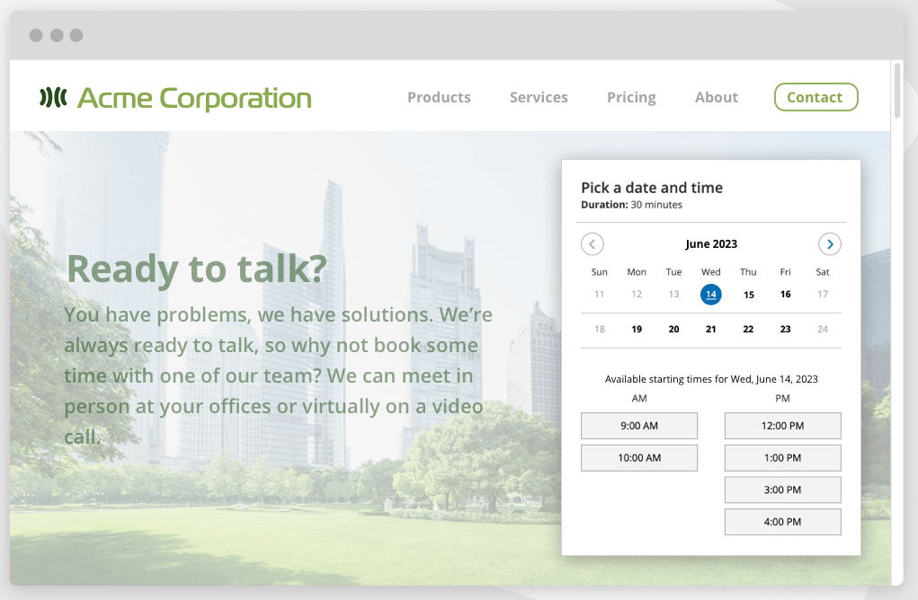918x600 pixels.
Task: Click the 'Pick a date and time' heading
Action: click(652, 188)
